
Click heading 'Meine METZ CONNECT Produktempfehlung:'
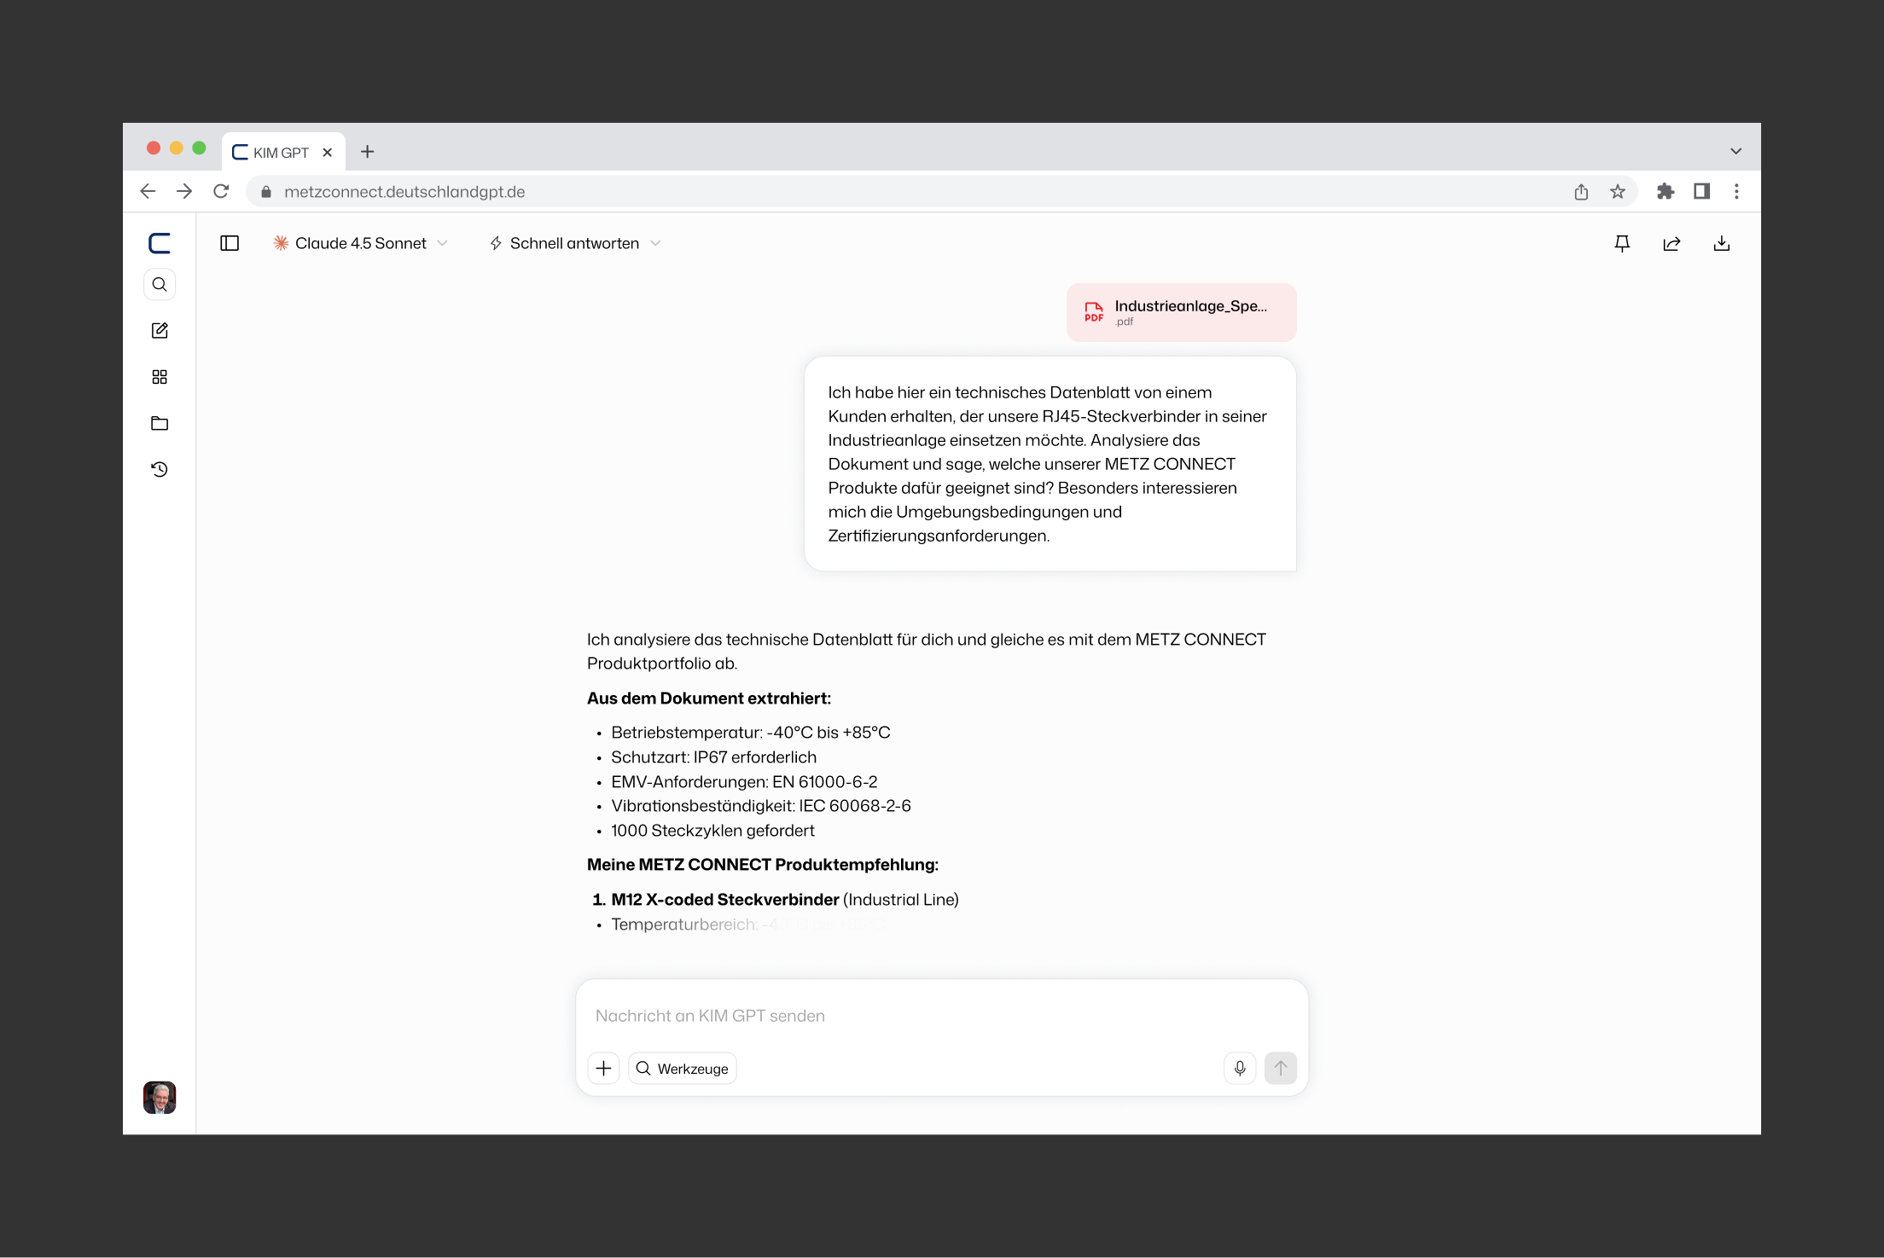[x=763, y=865]
